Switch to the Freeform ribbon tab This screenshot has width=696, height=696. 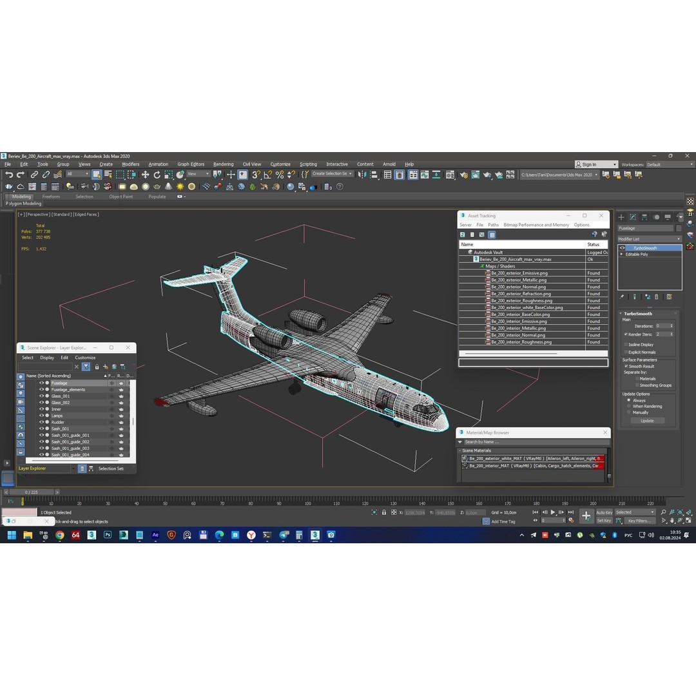(51, 197)
